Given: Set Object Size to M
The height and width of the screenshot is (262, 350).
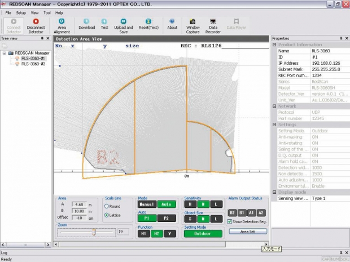Looking at the screenshot, I should point(203,219).
